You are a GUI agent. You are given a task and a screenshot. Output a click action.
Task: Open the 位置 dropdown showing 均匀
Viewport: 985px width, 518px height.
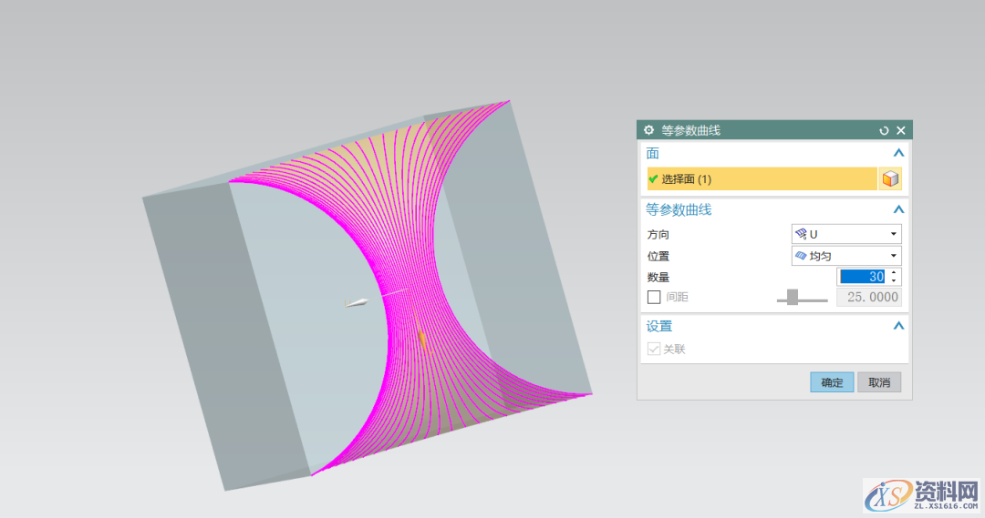pos(845,256)
